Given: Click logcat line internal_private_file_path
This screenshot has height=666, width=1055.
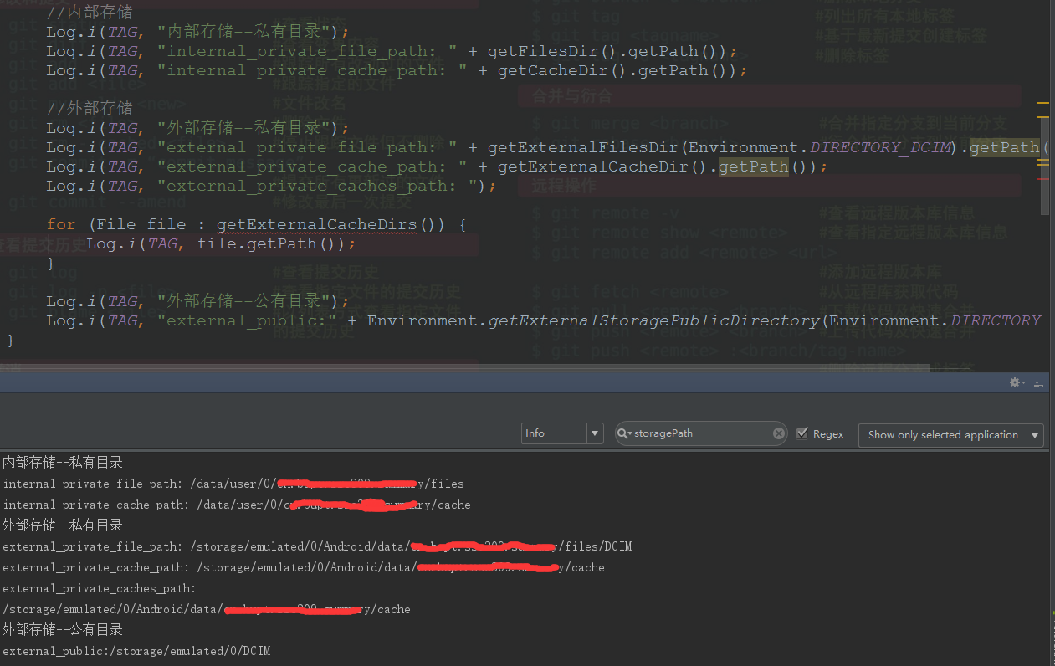Looking at the screenshot, I should pos(233,484).
